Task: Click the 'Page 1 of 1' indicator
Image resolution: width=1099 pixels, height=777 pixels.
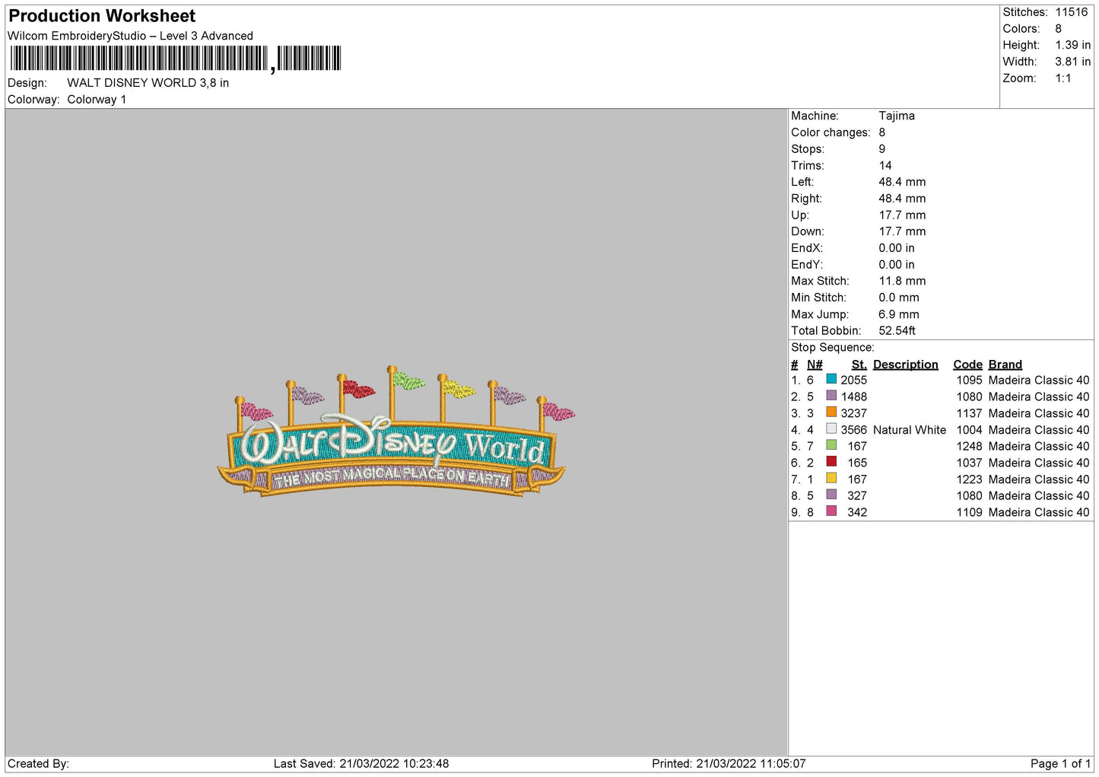Action: (1060, 763)
